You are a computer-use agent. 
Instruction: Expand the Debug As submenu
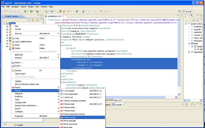click(x=35, y=94)
